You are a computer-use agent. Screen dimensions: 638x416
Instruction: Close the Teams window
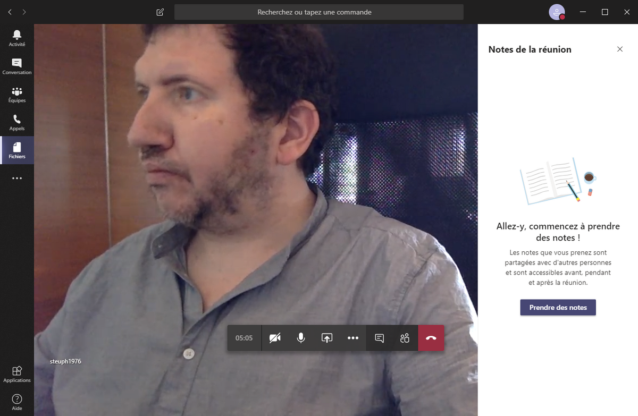[627, 12]
